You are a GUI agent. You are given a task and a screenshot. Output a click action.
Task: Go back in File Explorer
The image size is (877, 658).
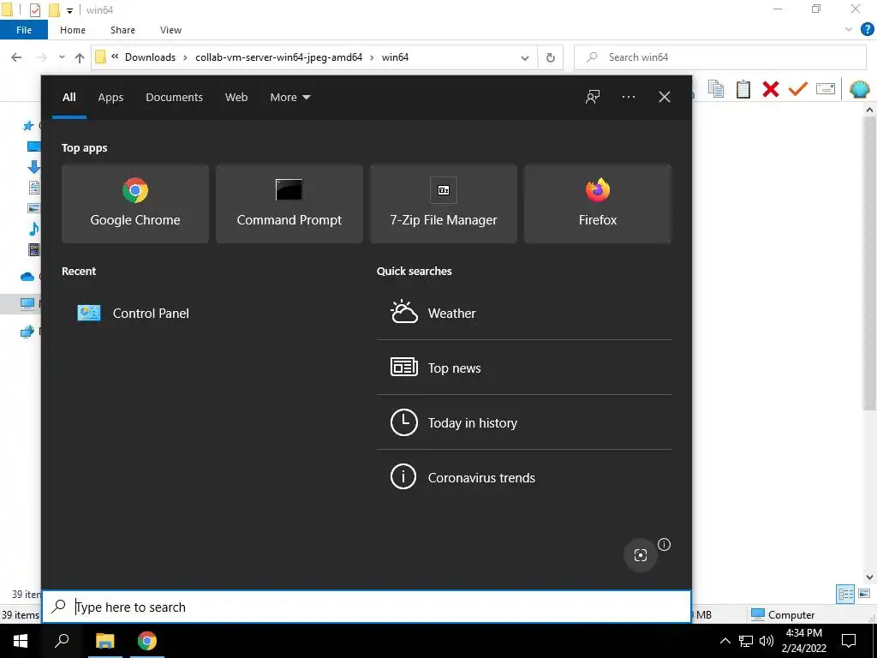(x=16, y=57)
